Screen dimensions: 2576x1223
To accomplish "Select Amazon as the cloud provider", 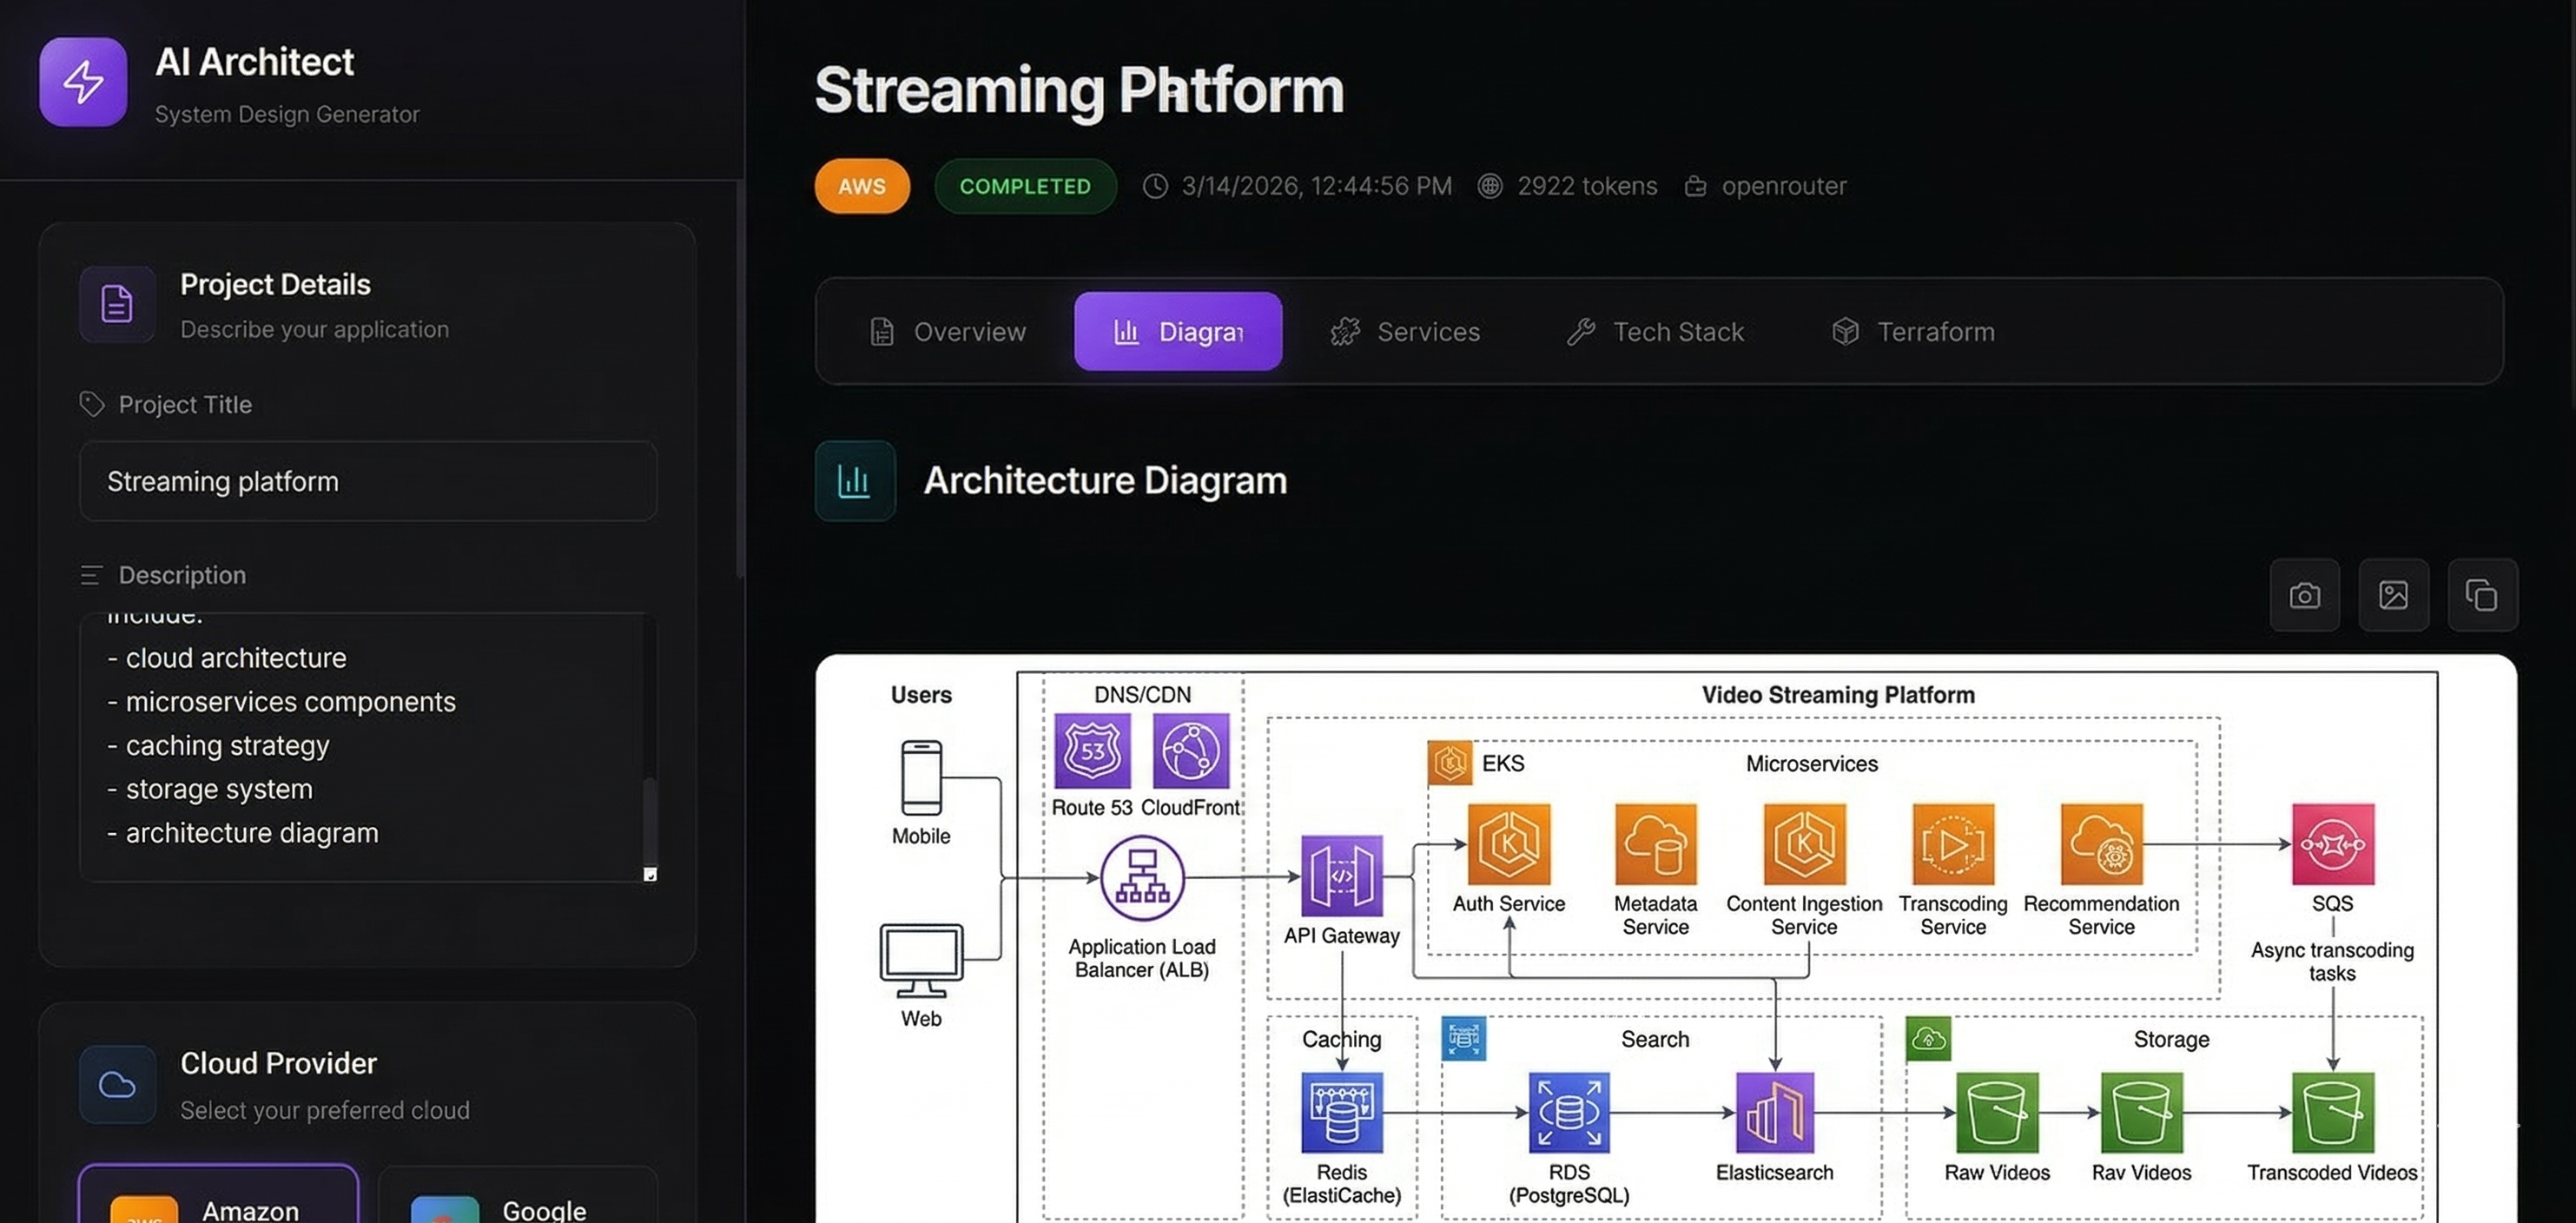I will click(x=218, y=1206).
